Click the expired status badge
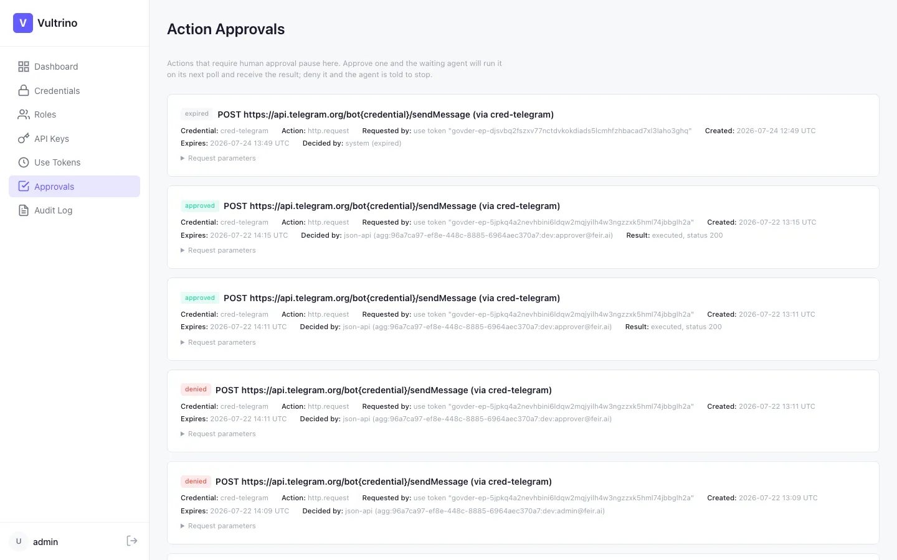897x560 pixels. coord(197,114)
